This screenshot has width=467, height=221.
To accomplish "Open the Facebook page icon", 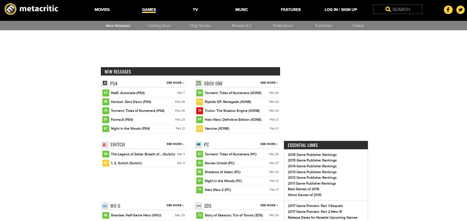I will point(448,10).
